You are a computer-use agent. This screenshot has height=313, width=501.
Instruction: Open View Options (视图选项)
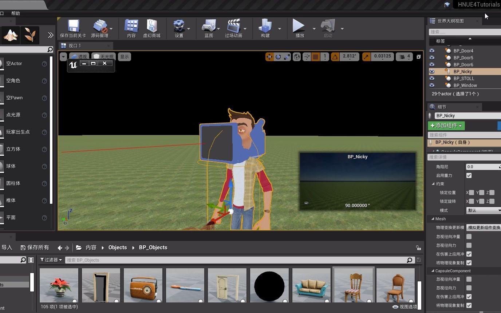tap(405, 307)
